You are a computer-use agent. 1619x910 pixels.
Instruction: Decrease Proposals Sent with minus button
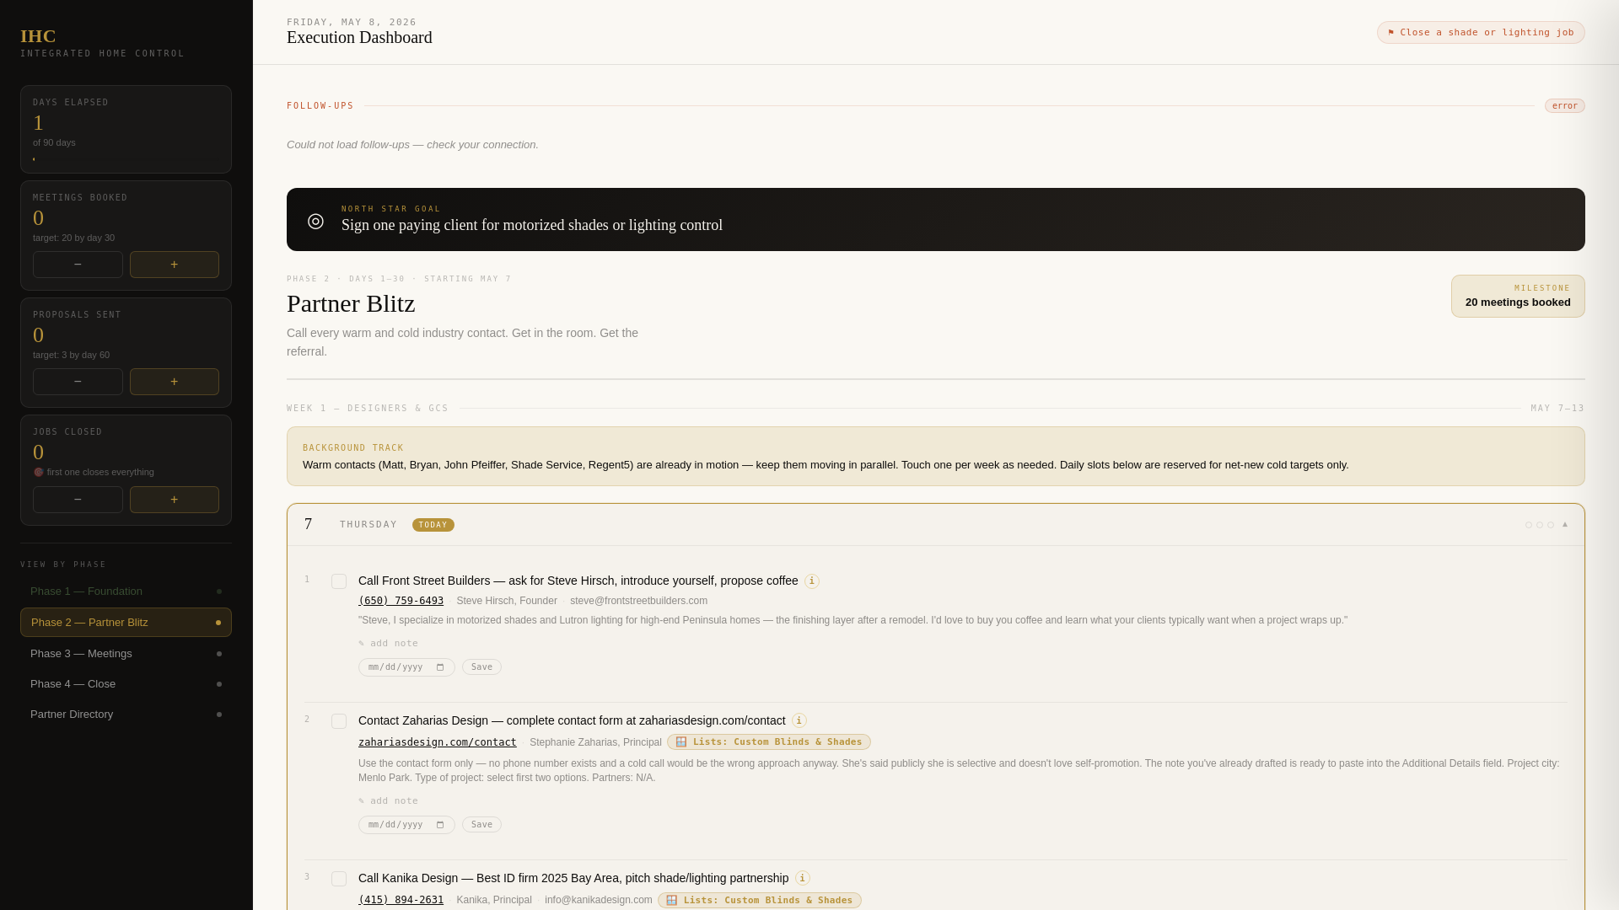[x=78, y=382]
